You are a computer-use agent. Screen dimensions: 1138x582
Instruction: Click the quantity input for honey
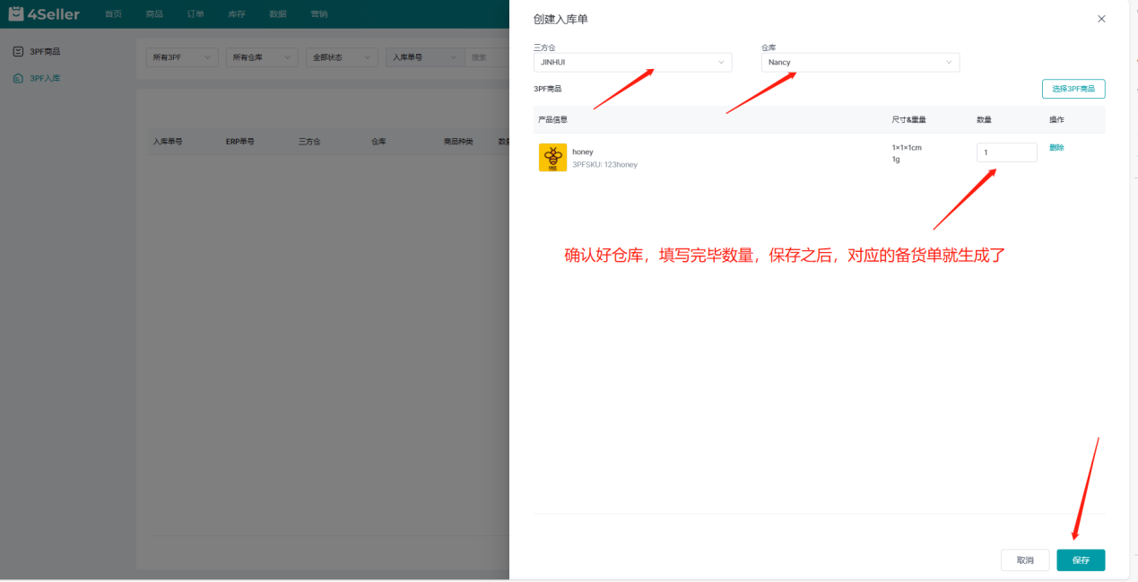point(1006,152)
